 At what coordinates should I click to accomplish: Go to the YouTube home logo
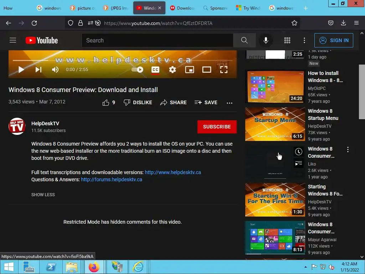point(42,40)
